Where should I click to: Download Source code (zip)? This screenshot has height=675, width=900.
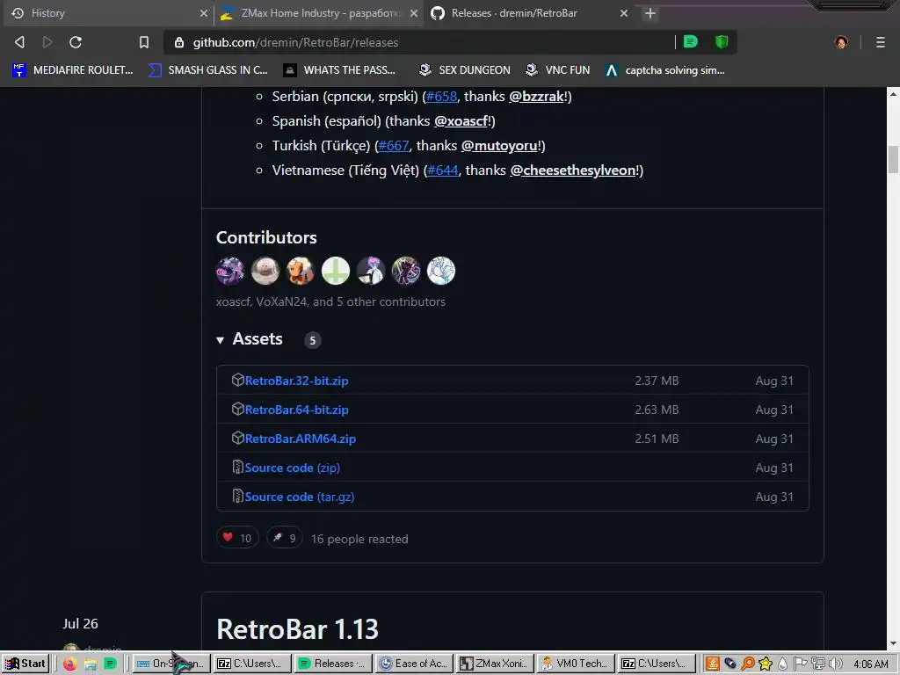292,468
